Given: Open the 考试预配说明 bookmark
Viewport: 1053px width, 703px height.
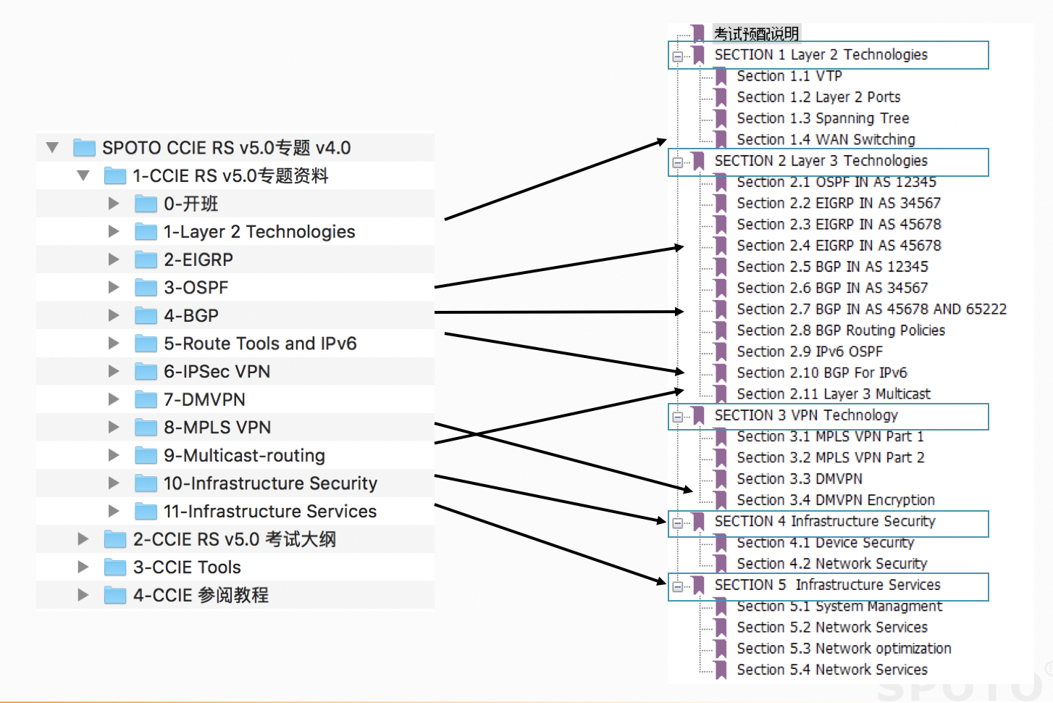Looking at the screenshot, I should pos(756,33).
